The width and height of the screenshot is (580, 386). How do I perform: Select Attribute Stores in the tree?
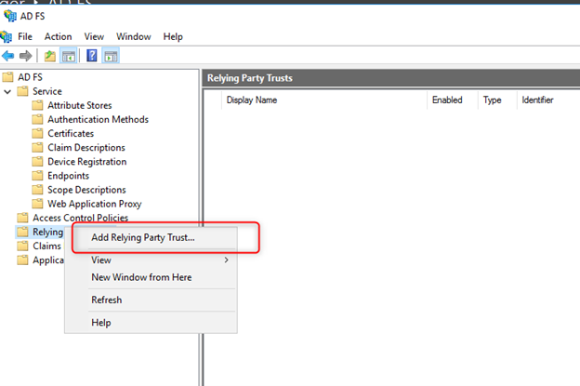80,105
